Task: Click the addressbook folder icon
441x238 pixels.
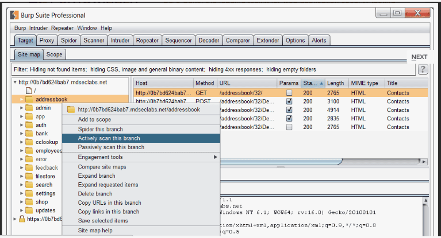Action: click(29, 99)
